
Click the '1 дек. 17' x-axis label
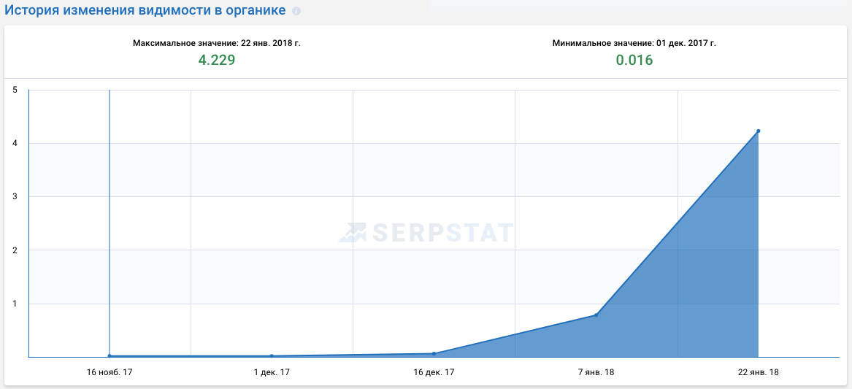(272, 372)
